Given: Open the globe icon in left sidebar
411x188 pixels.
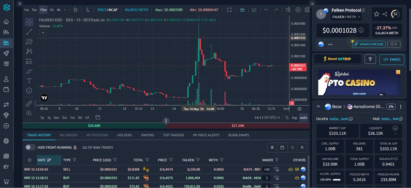Looking at the screenshot, I should [x=6, y=141].
